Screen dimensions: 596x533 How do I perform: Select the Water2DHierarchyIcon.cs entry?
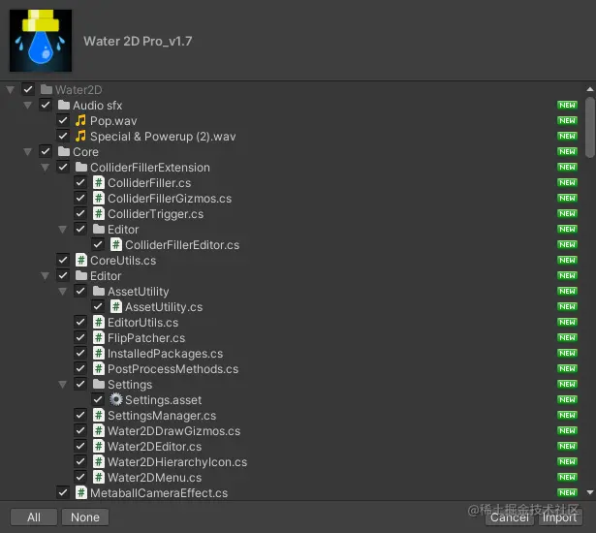point(177,462)
